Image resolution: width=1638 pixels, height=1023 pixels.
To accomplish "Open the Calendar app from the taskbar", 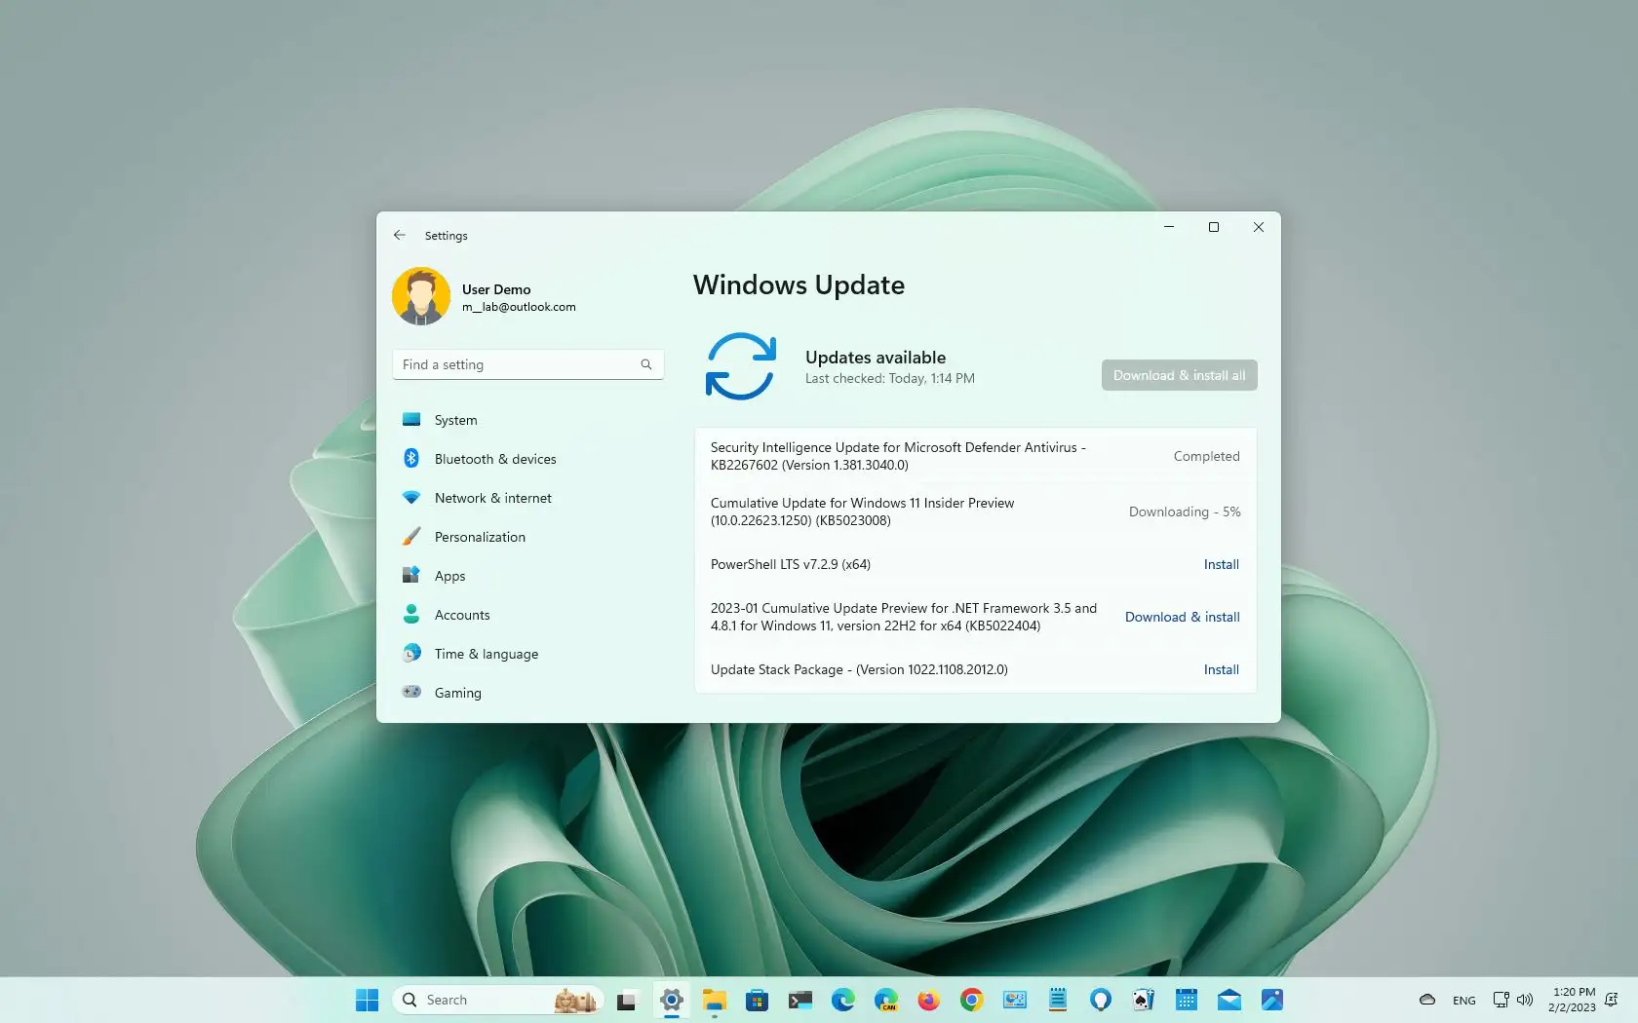I will pyautogui.click(x=1187, y=1000).
